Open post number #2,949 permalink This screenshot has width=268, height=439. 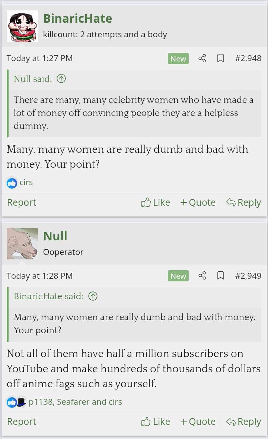(x=248, y=276)
